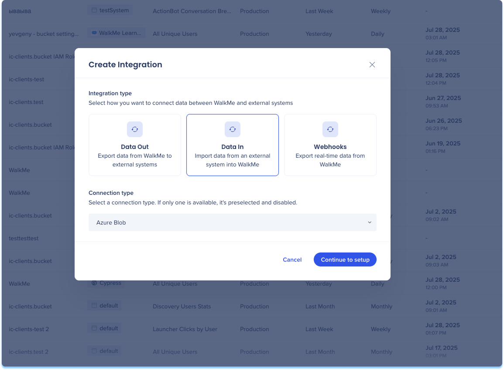Viewport: 504px width, 370px height.
Task: Click the 'testSystem' system tag
Action: [110, 10]
